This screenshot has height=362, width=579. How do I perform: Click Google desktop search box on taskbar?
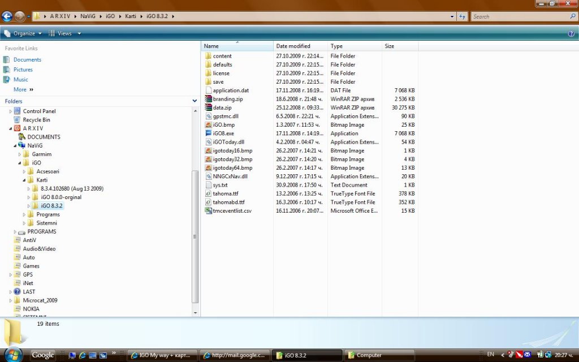coord(42,355)
